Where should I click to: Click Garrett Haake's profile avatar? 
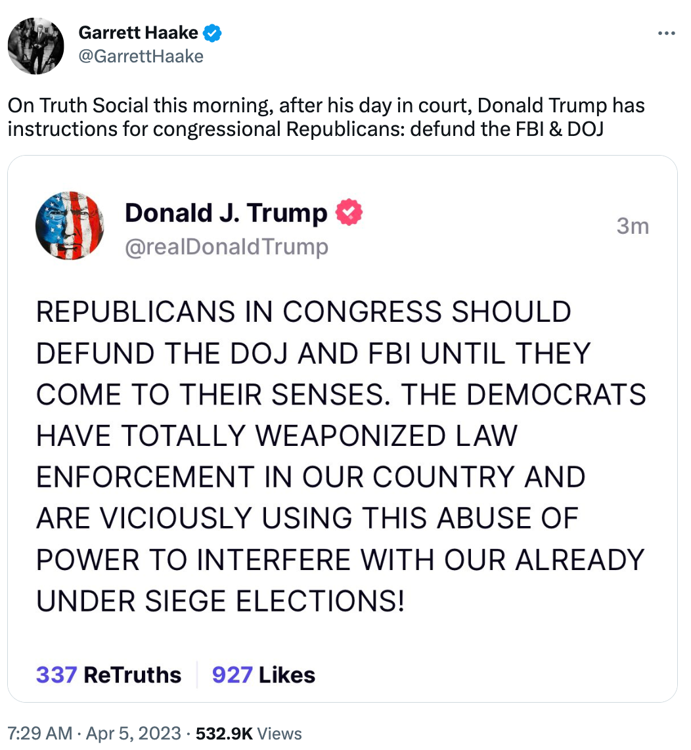click(35, 46)
